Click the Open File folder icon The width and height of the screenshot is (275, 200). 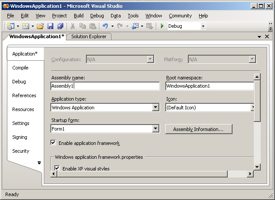pos(40,26)
